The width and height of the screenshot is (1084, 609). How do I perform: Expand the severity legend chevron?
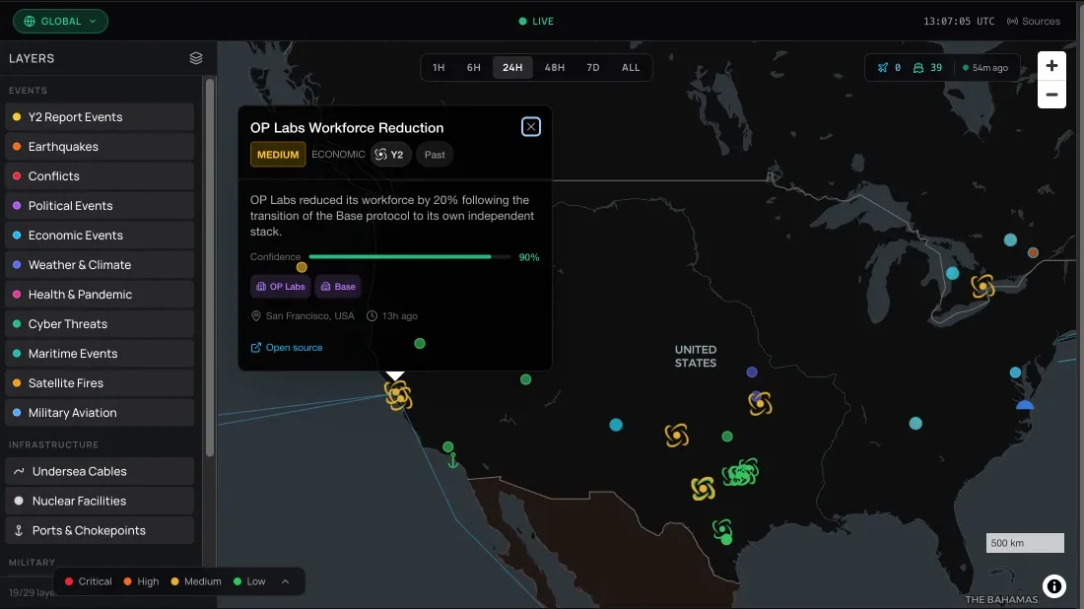pos(285,581)
